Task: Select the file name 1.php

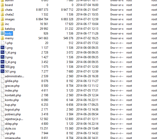Action: point(9,43)
